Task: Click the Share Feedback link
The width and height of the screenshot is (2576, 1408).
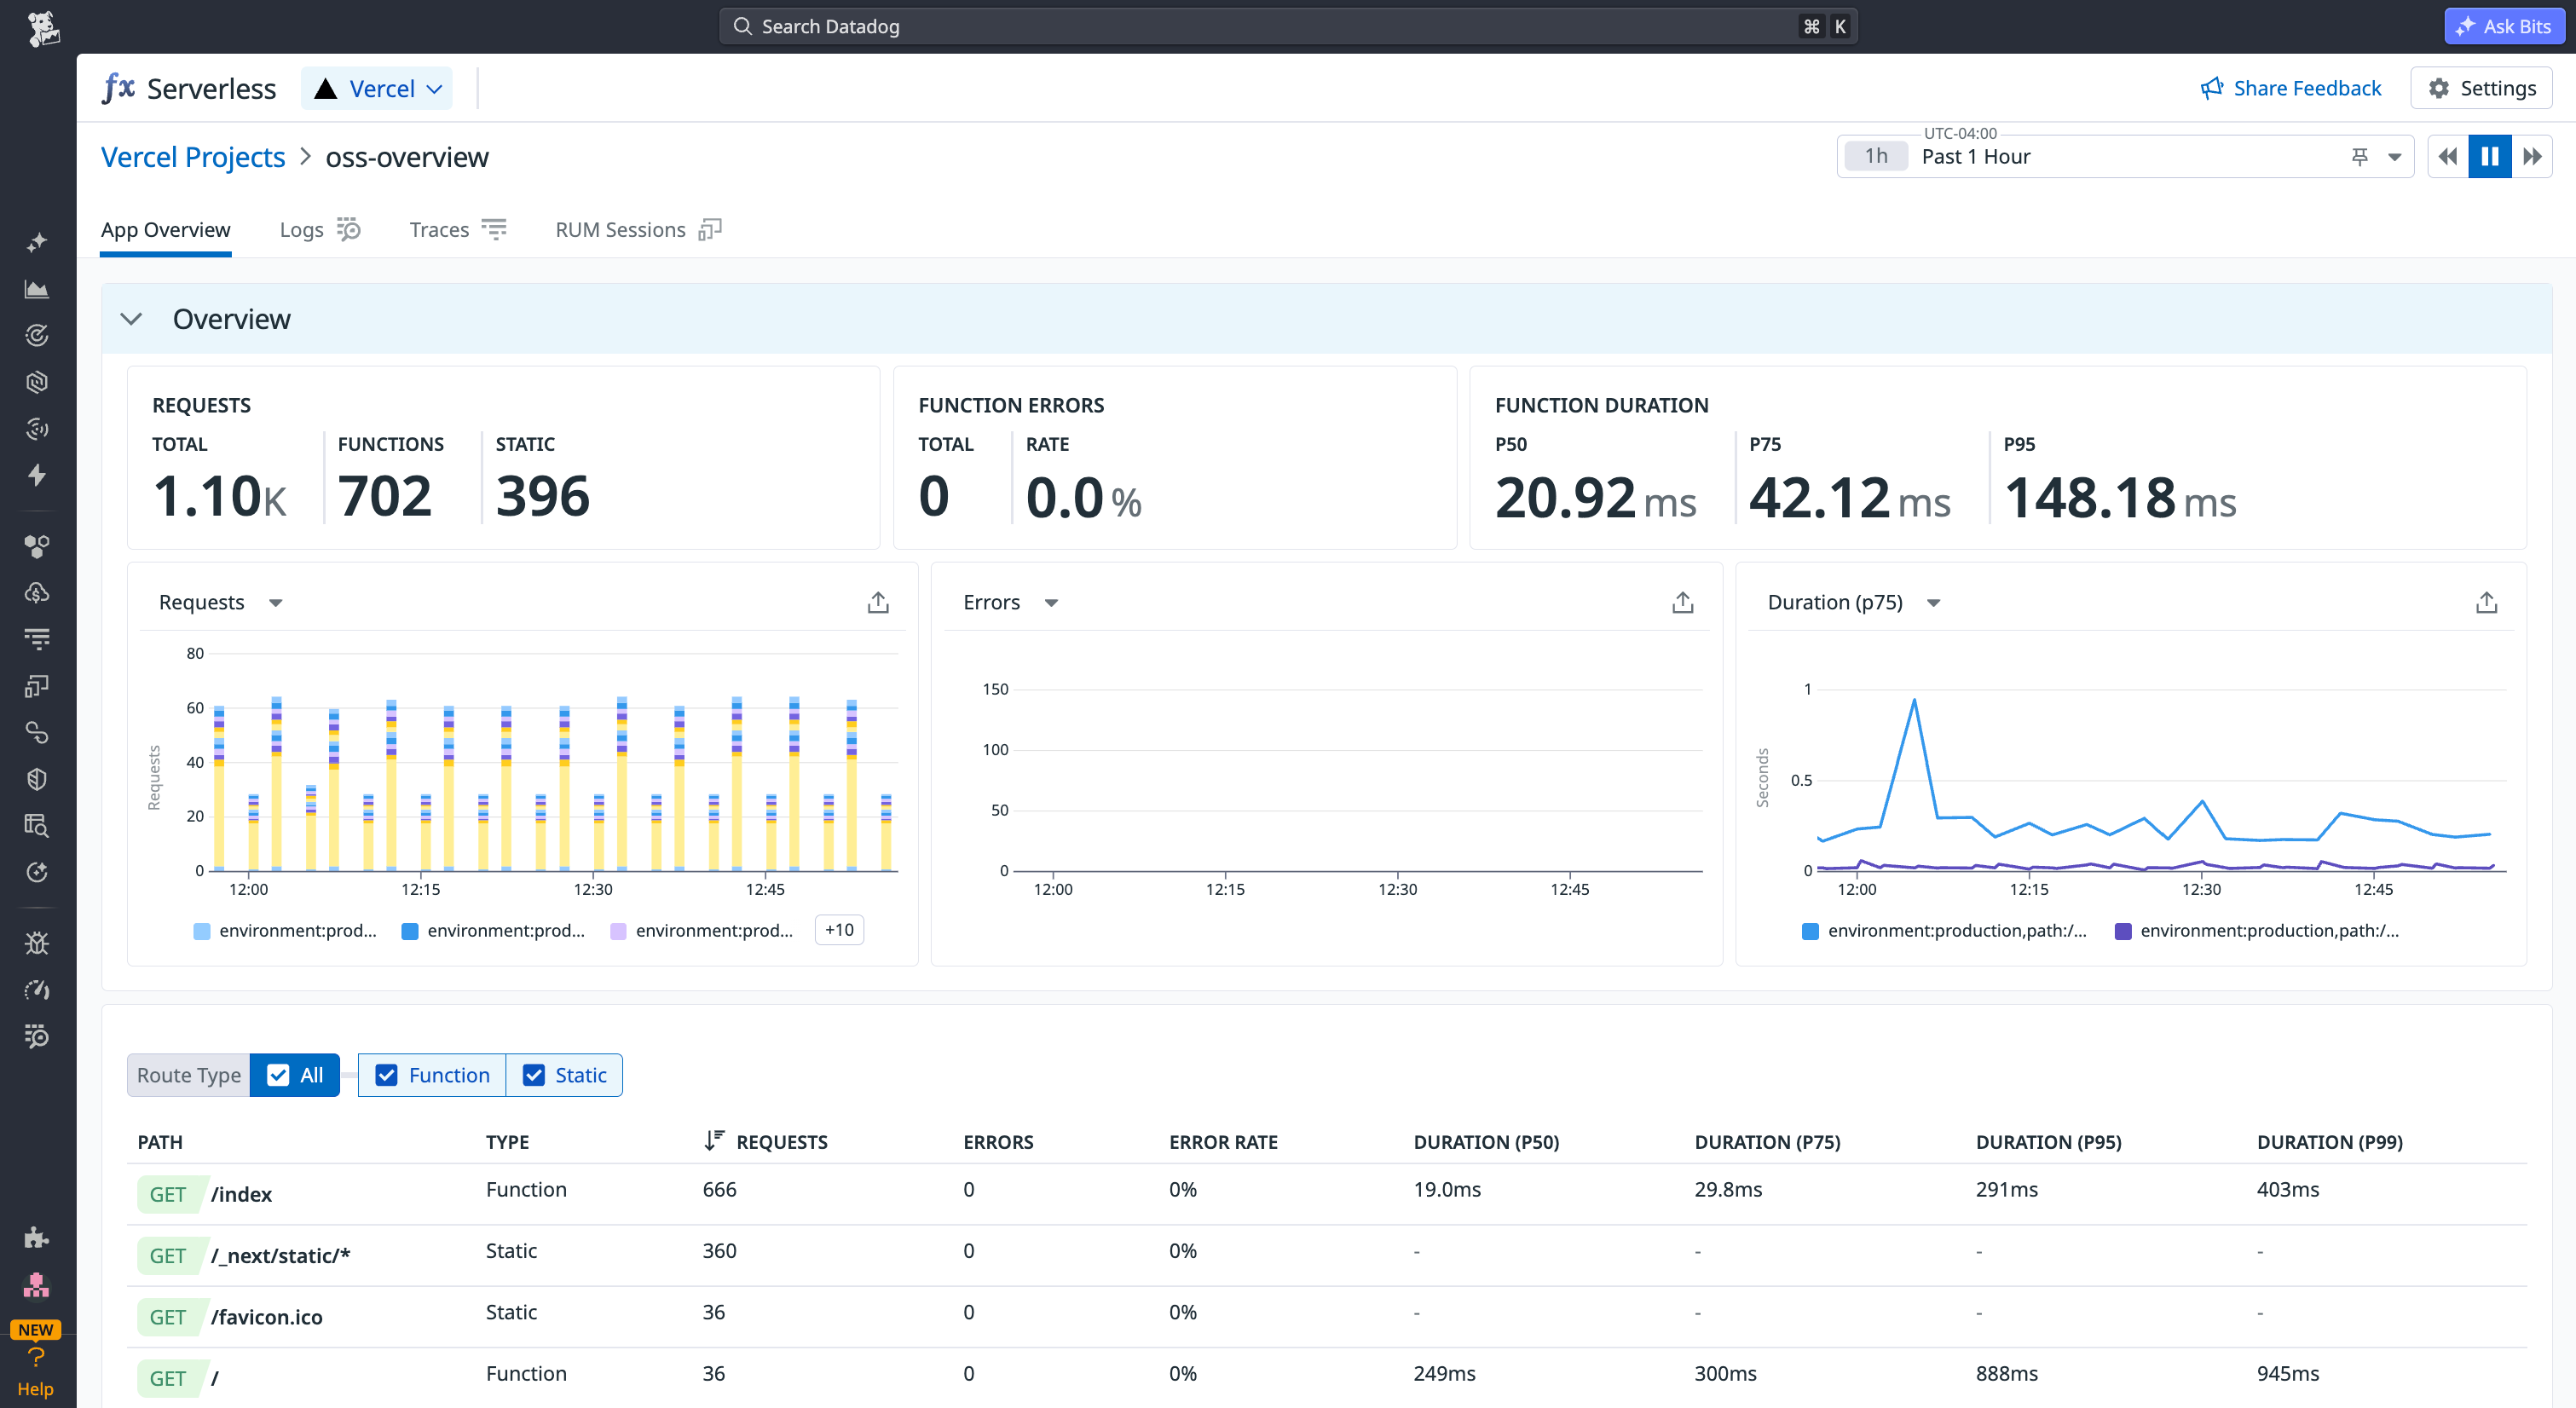Action: tap(2291, 88)
